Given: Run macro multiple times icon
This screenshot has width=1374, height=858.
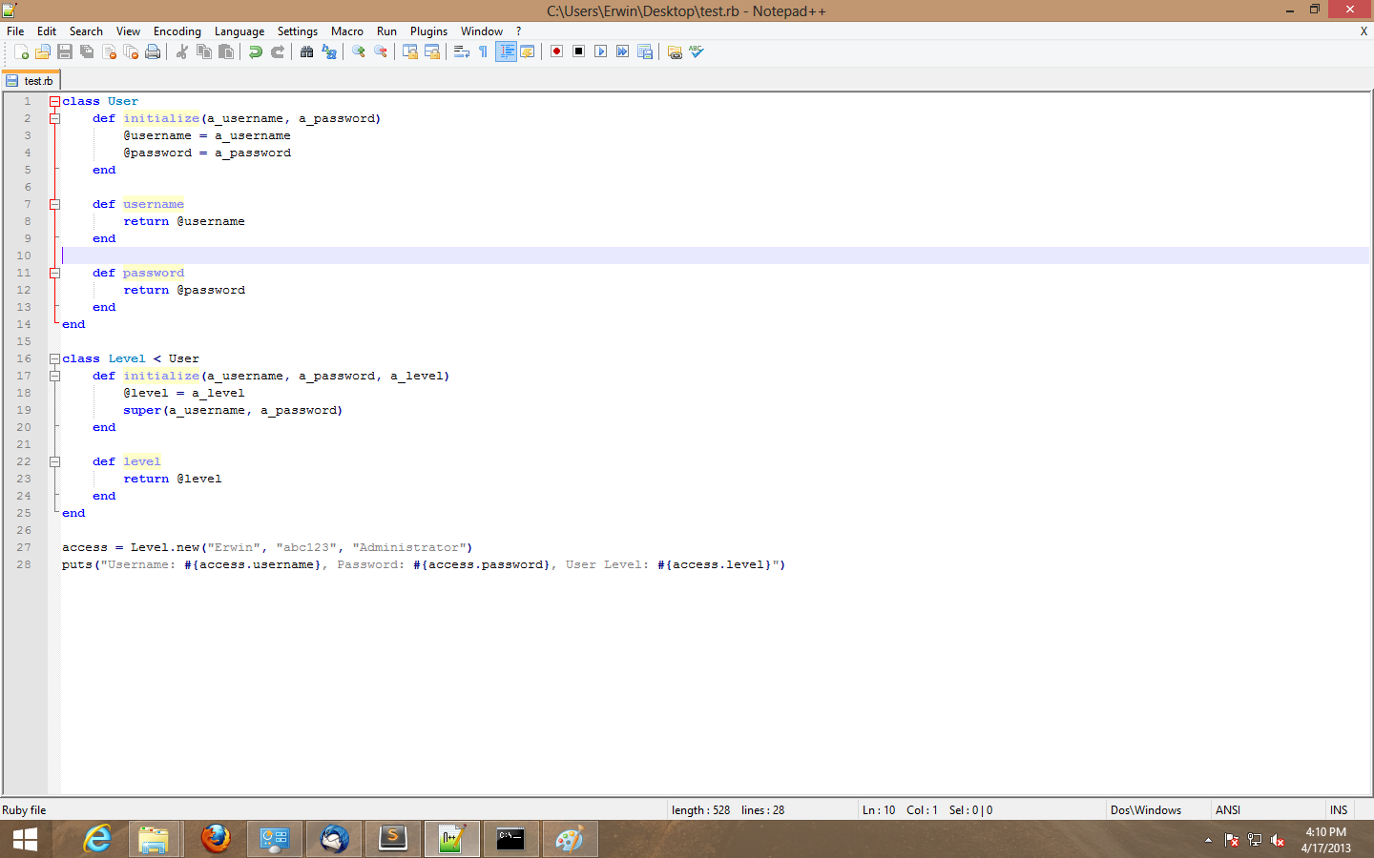Looking at the screenshot, I should pos(622,51).
